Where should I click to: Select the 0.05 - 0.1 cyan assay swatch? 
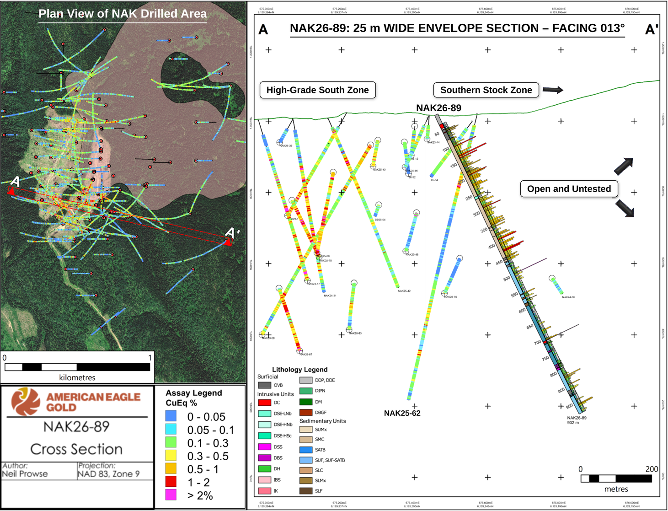click(x=171, y=429)
